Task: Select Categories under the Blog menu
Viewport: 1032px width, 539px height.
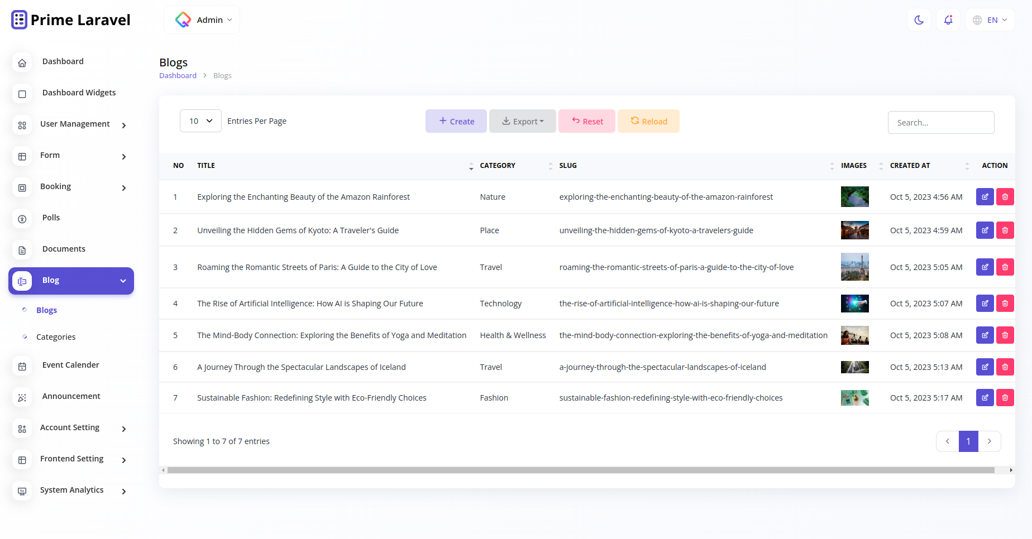Action: (x=55, y=336)
